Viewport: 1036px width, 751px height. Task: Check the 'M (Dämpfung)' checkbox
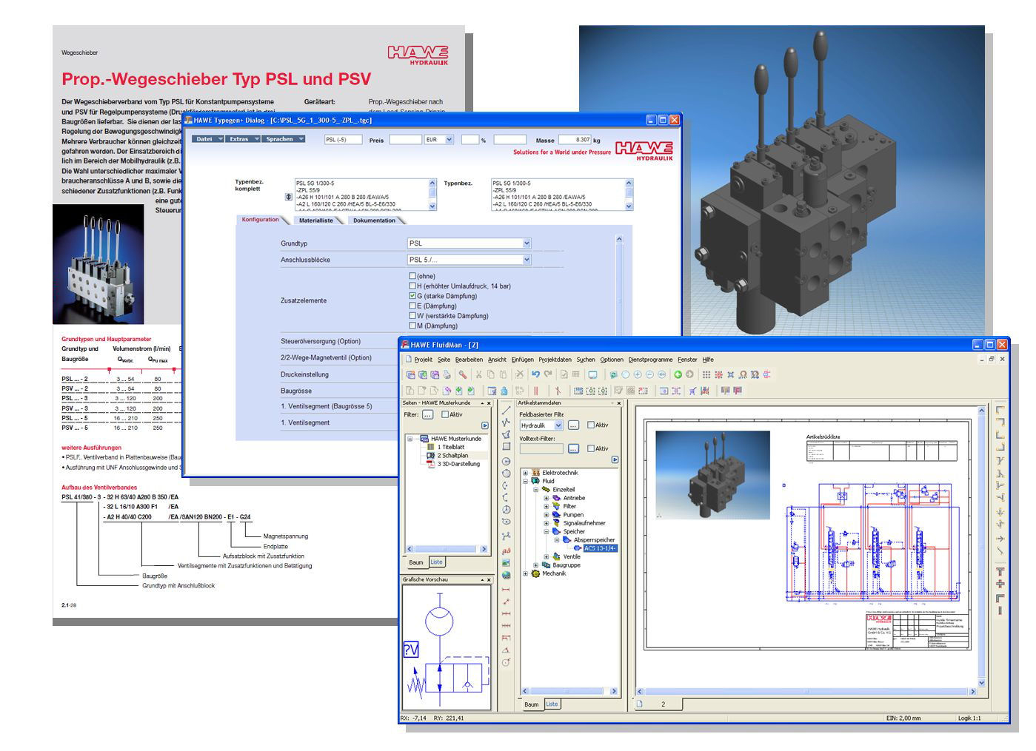point(412,326)
